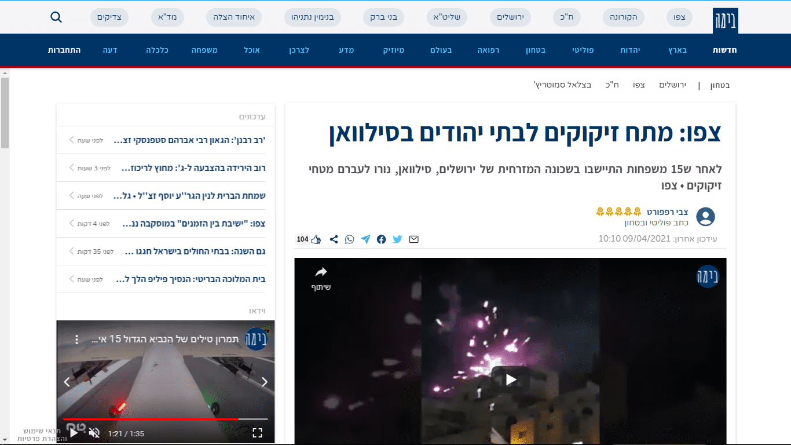Screen dimensions: 791x445
Task: Click the page vertical scrollbar thumb
Action: [5, 113]
